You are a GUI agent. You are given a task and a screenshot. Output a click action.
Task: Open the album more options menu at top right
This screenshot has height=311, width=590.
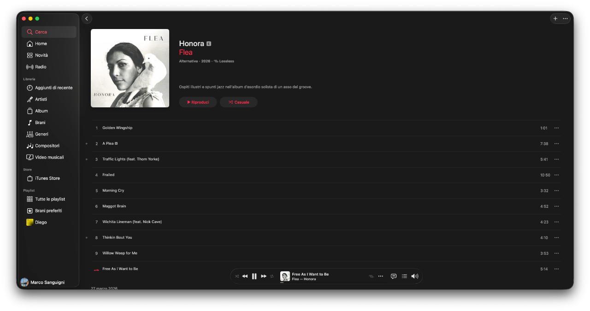pyautogui.click(x=566, y=18)
